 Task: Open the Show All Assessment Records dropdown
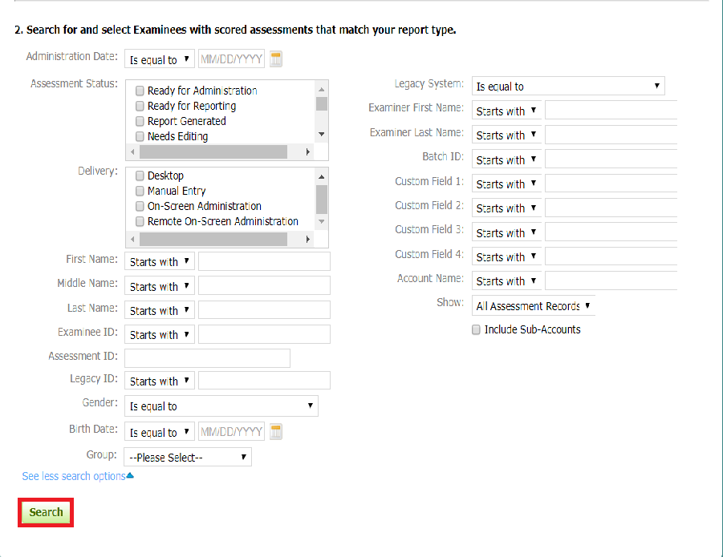533,306
